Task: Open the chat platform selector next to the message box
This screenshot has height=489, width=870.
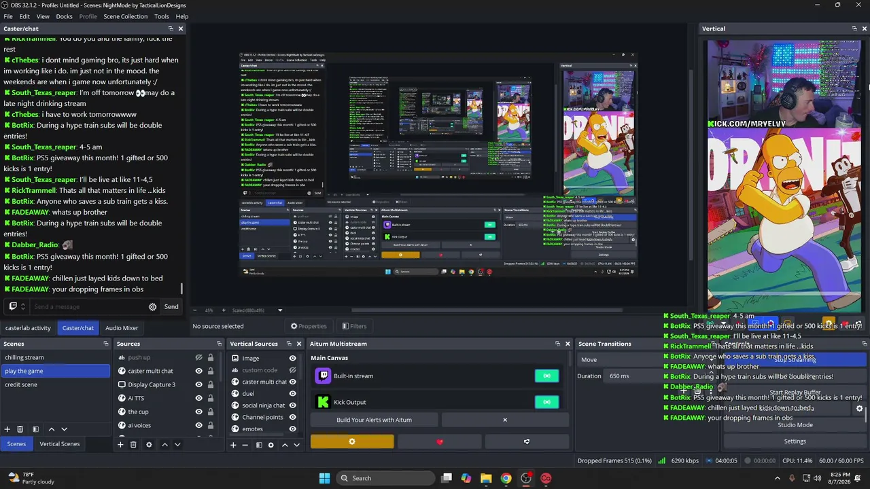Action: point(16,307)
